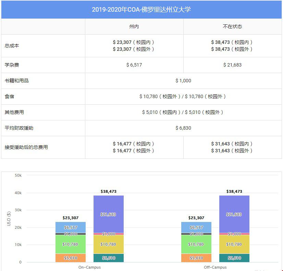Image resolution: width=283 pixels, height=271 pixels.
Task: Click the in-state tuition value $ 6,517
Action: 134,65
